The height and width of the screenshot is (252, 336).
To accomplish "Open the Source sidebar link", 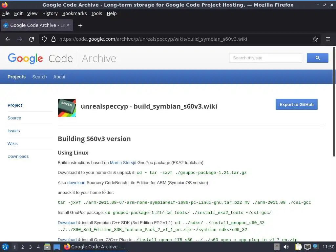I will point(14,118).
